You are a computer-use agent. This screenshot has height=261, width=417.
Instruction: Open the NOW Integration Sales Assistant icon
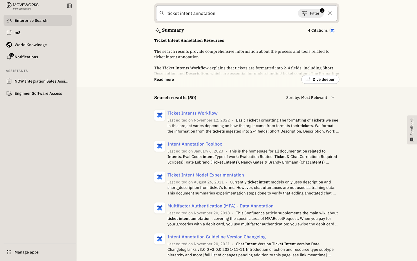10,81
